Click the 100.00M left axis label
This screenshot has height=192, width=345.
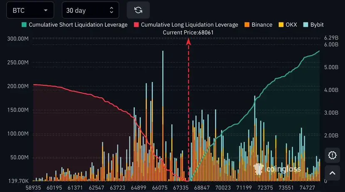18,133
